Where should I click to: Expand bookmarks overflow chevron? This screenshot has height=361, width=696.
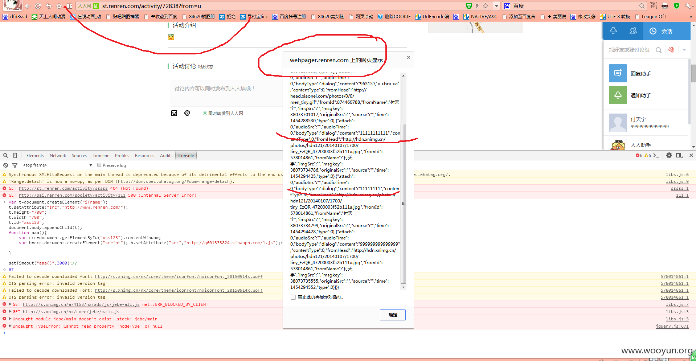(691, 17)
